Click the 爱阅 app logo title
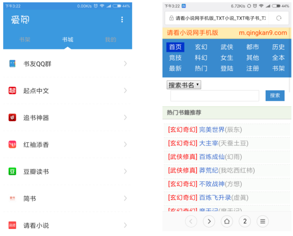This screenshot has width=293, height=236. (20, 20)
